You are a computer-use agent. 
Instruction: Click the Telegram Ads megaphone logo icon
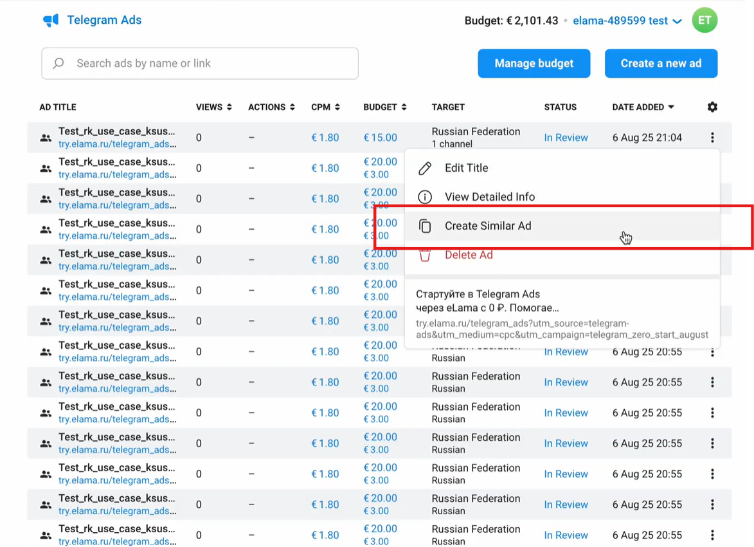tap(51, 21)
